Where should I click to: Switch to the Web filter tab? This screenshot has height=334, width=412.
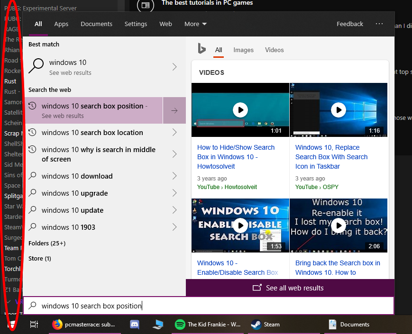165,24
